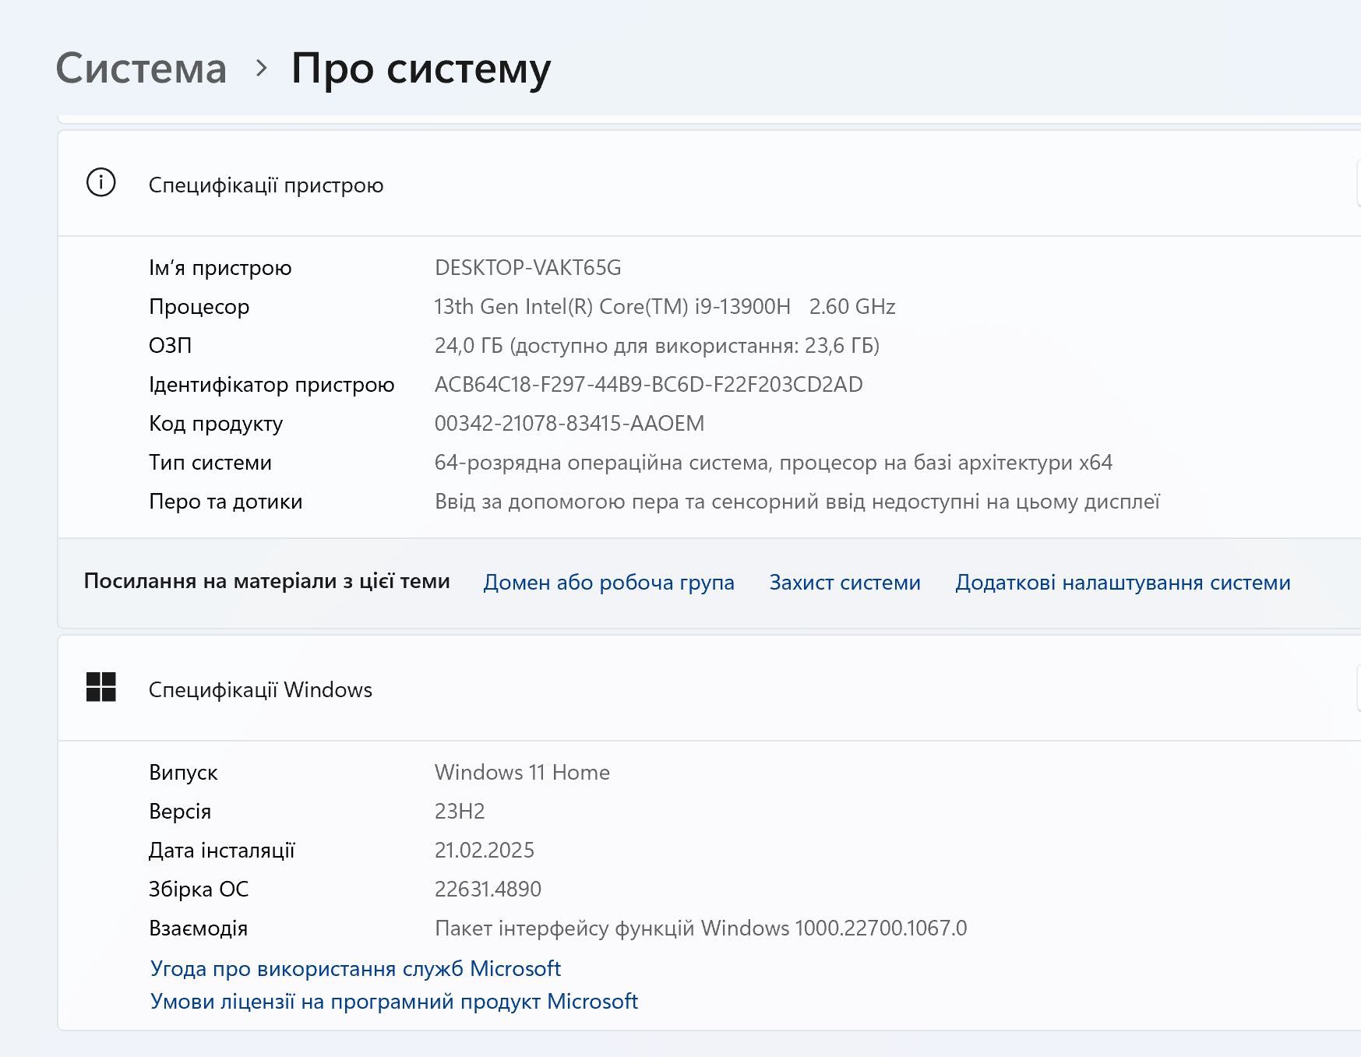This screenshot has height=1057, width=1361.
Task: Click the Ідентифікатор пристрою label
Action: (x=271, y=385)
